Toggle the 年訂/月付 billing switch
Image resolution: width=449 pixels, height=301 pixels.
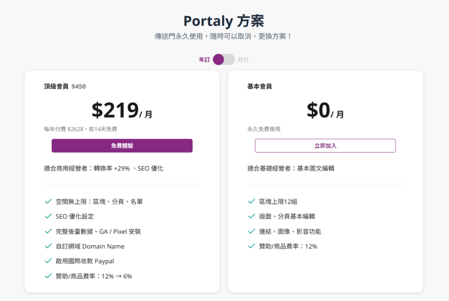pos(224,60)
